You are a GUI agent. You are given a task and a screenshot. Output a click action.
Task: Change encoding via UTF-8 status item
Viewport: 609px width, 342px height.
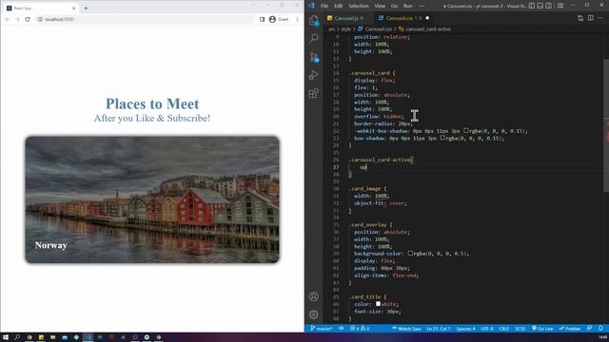(487, 329)
